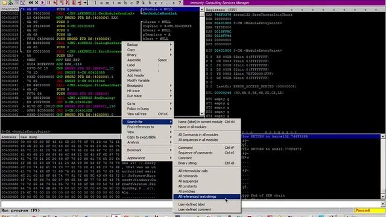This screenshot has width=386, height=217.
Task: Select All intermodular calls
Action: (x=207, y=171)
